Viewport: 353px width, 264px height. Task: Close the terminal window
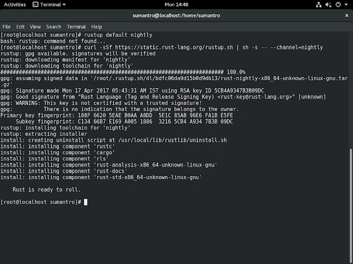(345, 15)
